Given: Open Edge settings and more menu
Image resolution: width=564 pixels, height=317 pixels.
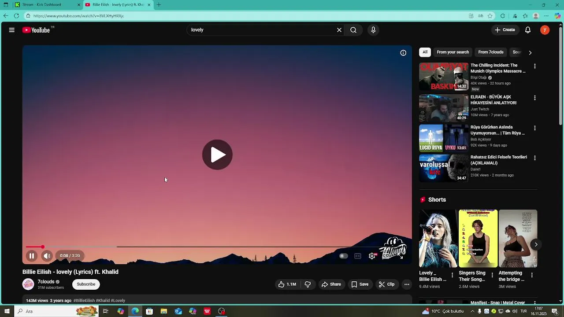Looking at the screenshot, I should (547, 16).
